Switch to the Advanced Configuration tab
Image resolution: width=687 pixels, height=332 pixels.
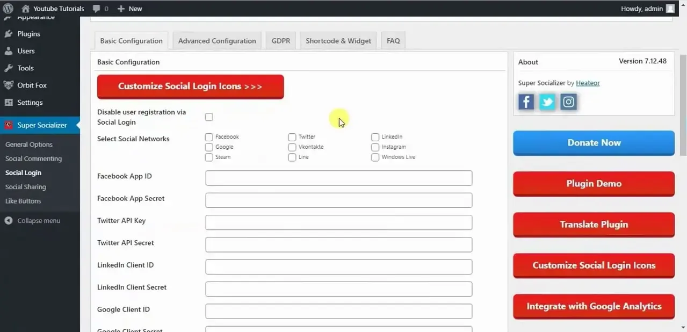pyautogui.click(x=217, y=41)
